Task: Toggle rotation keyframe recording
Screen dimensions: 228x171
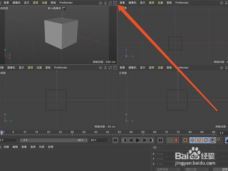Action: (206, 140)
